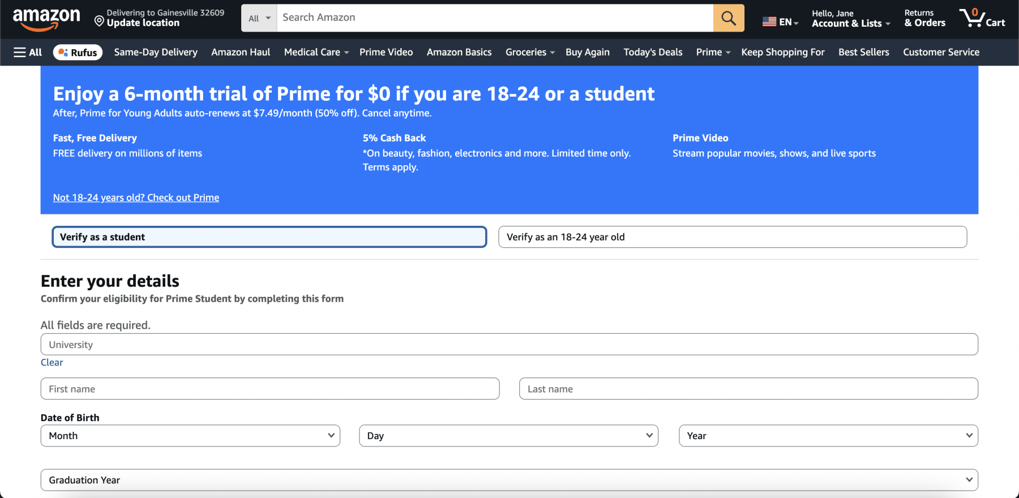Expand the Medical Care menu
Image resolution: width=1019 pixels, height=498 pixels.
(x=316, y=52)
